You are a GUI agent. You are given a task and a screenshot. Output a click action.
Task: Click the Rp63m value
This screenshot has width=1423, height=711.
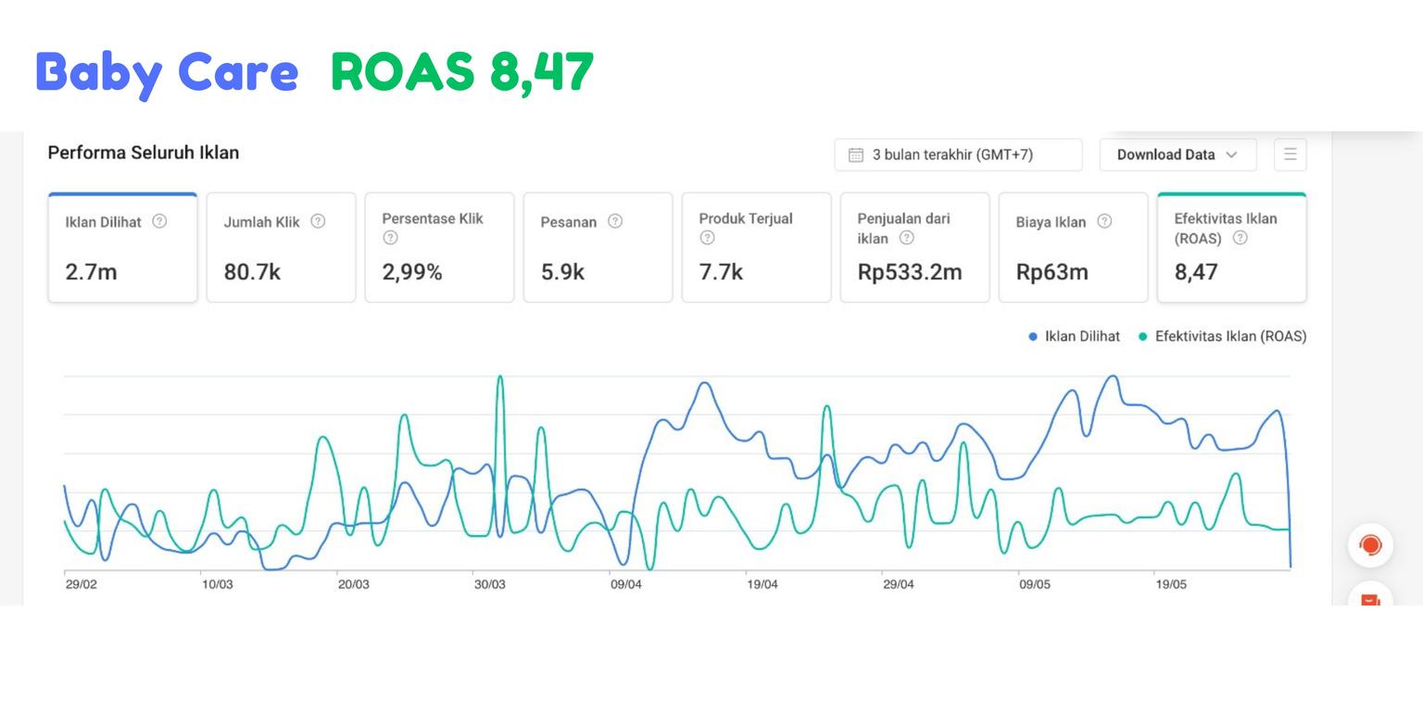click(x=1052, y=272)
